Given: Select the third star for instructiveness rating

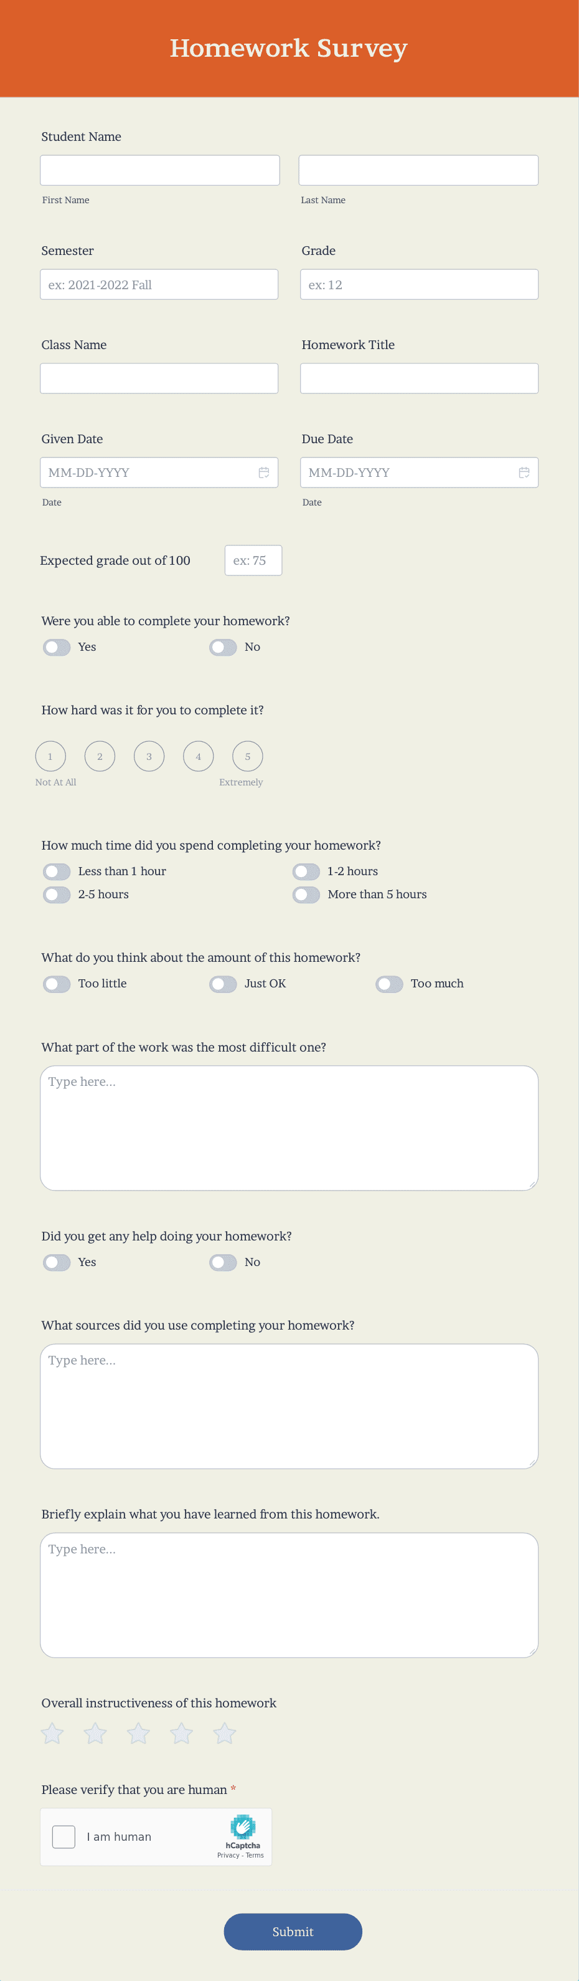Looking at the screenshot, I should [x=138, y=1734].
